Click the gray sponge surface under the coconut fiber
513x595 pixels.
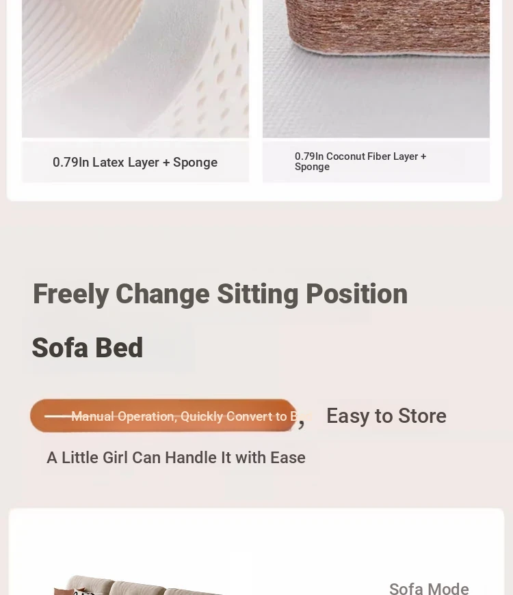click(376, 98)
